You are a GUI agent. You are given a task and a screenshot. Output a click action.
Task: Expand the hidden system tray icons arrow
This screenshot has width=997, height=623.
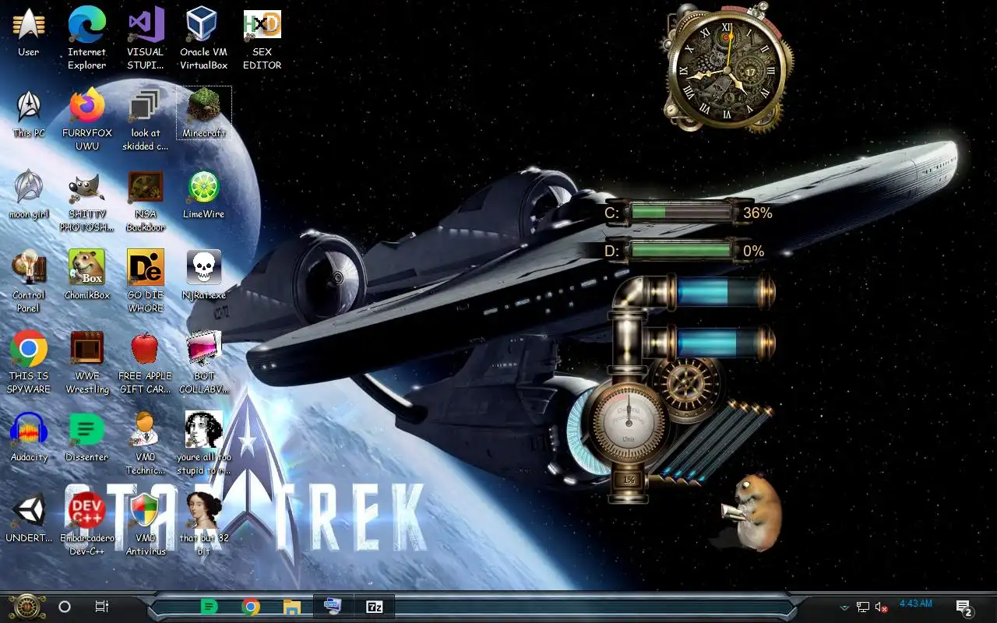point(844,607)
